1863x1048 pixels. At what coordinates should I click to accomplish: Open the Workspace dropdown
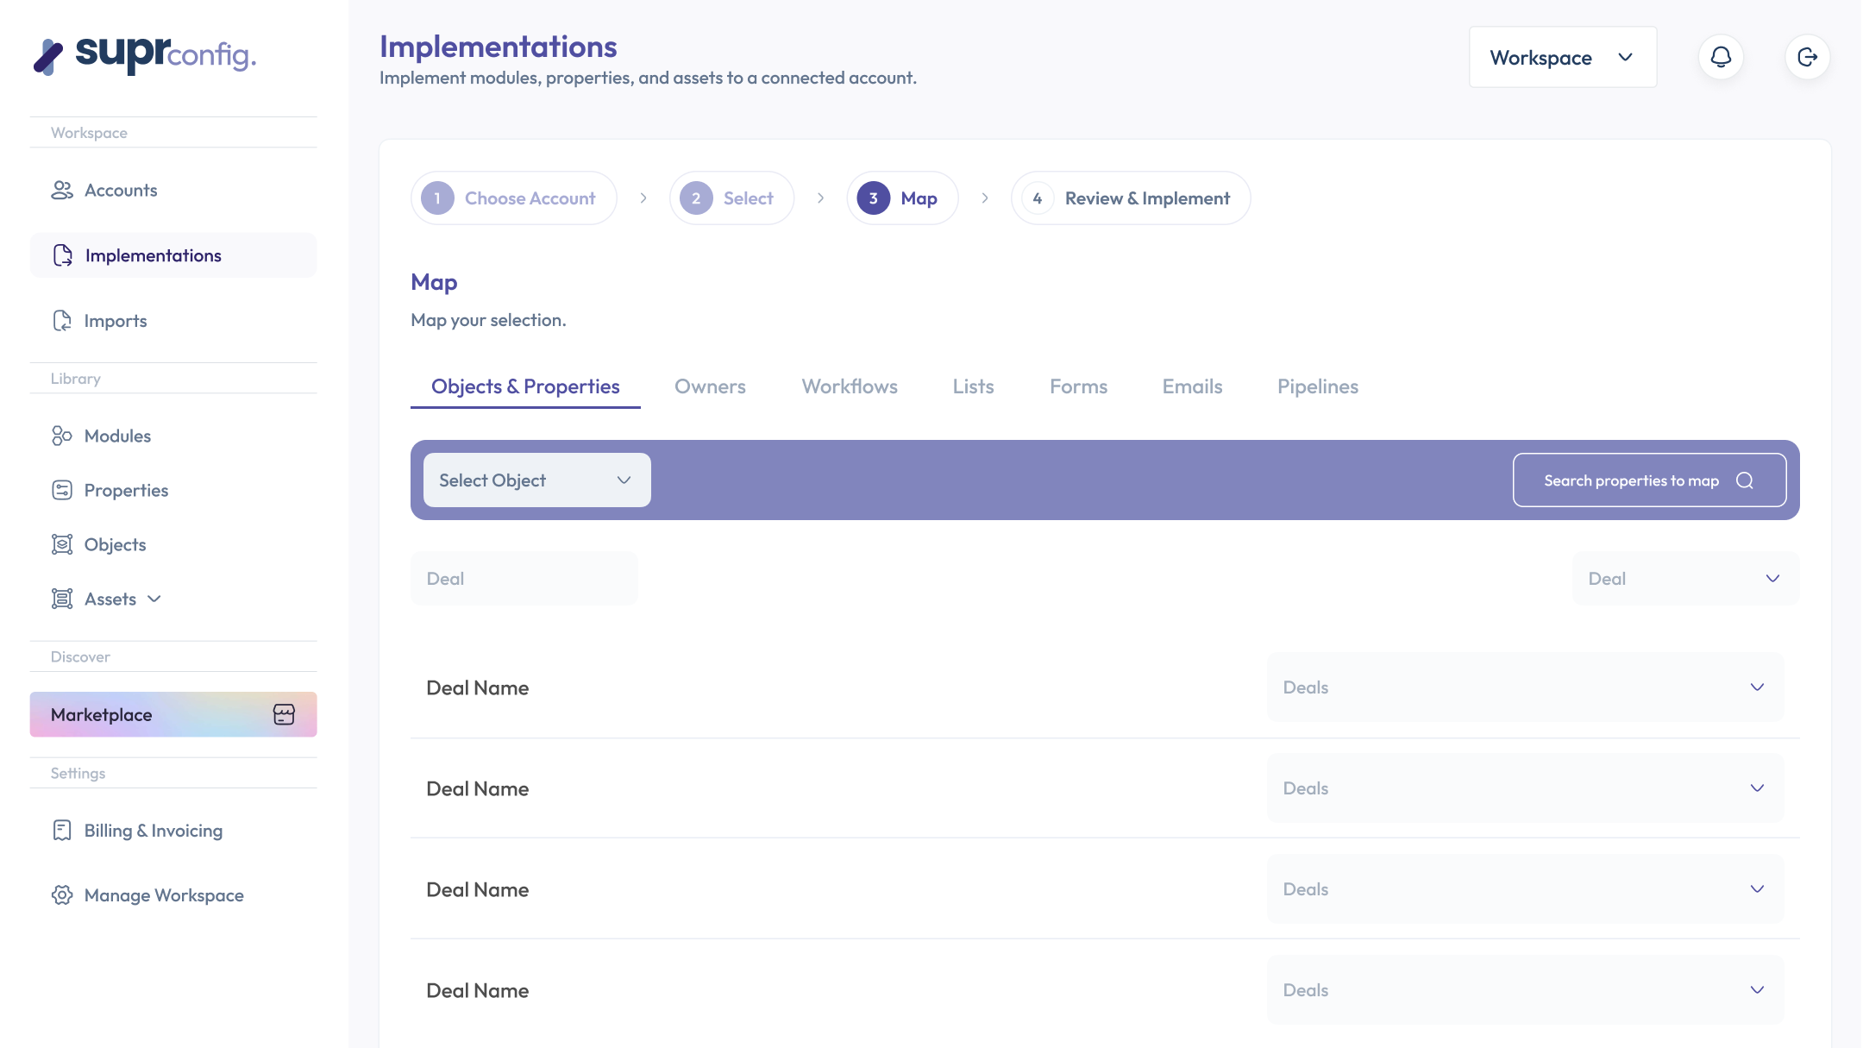1562,57
